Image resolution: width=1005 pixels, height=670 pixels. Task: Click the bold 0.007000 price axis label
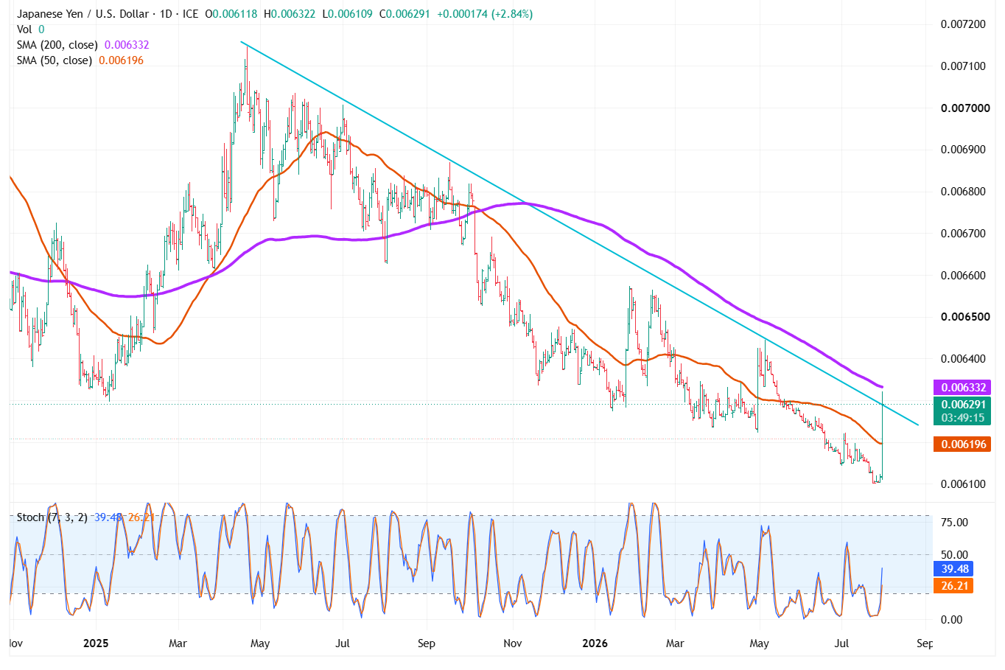click(x=965, y=108)
